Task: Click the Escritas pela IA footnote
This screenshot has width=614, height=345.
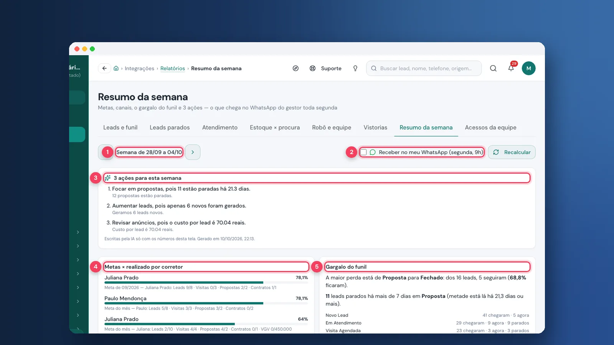Action: (180, 238)
